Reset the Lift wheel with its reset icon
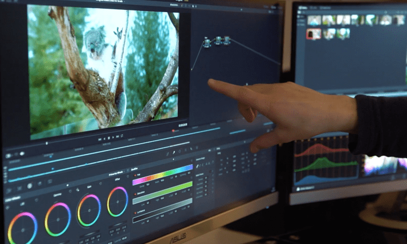 pos(36,200)
